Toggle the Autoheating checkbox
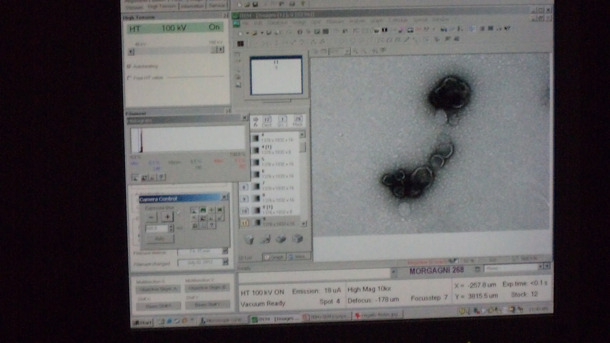610x343 pixels. tap(129, 66)
